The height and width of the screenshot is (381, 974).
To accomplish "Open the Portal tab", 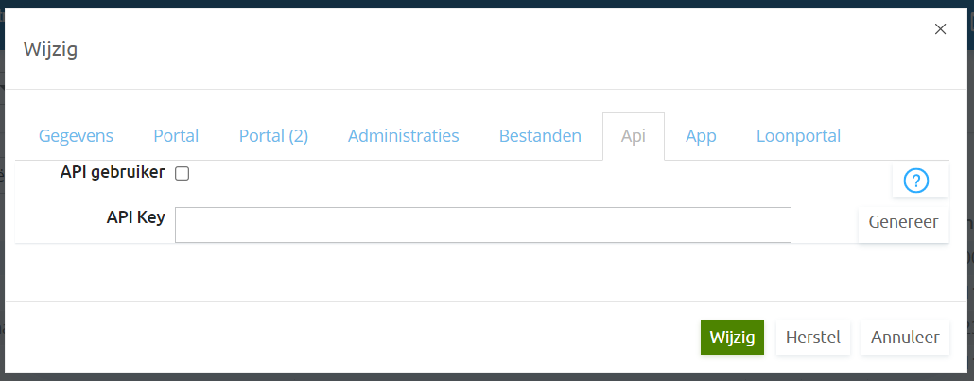I will [176, 136].
